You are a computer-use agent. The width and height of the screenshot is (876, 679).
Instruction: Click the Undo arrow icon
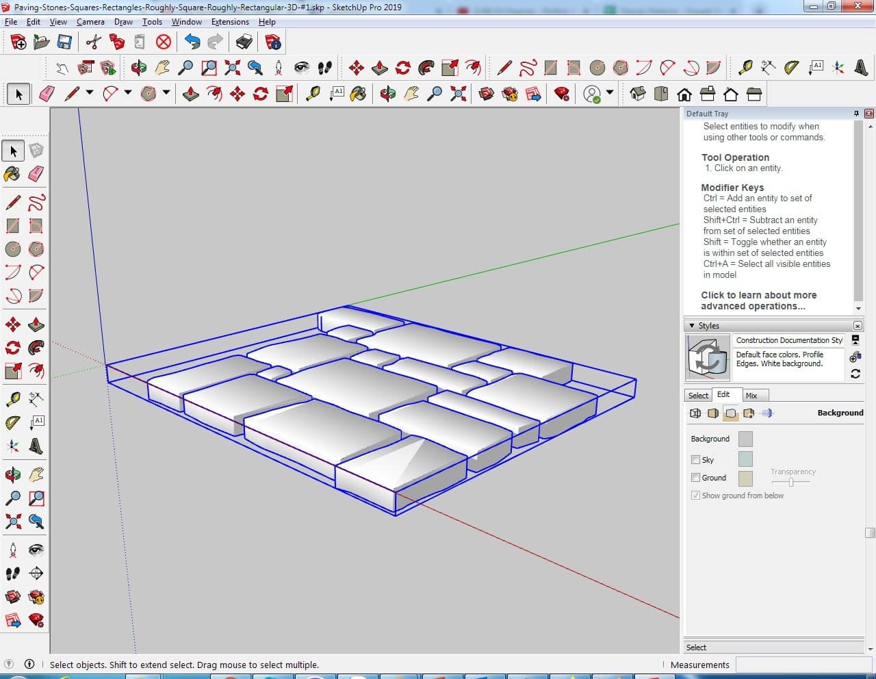pos(192,42)
